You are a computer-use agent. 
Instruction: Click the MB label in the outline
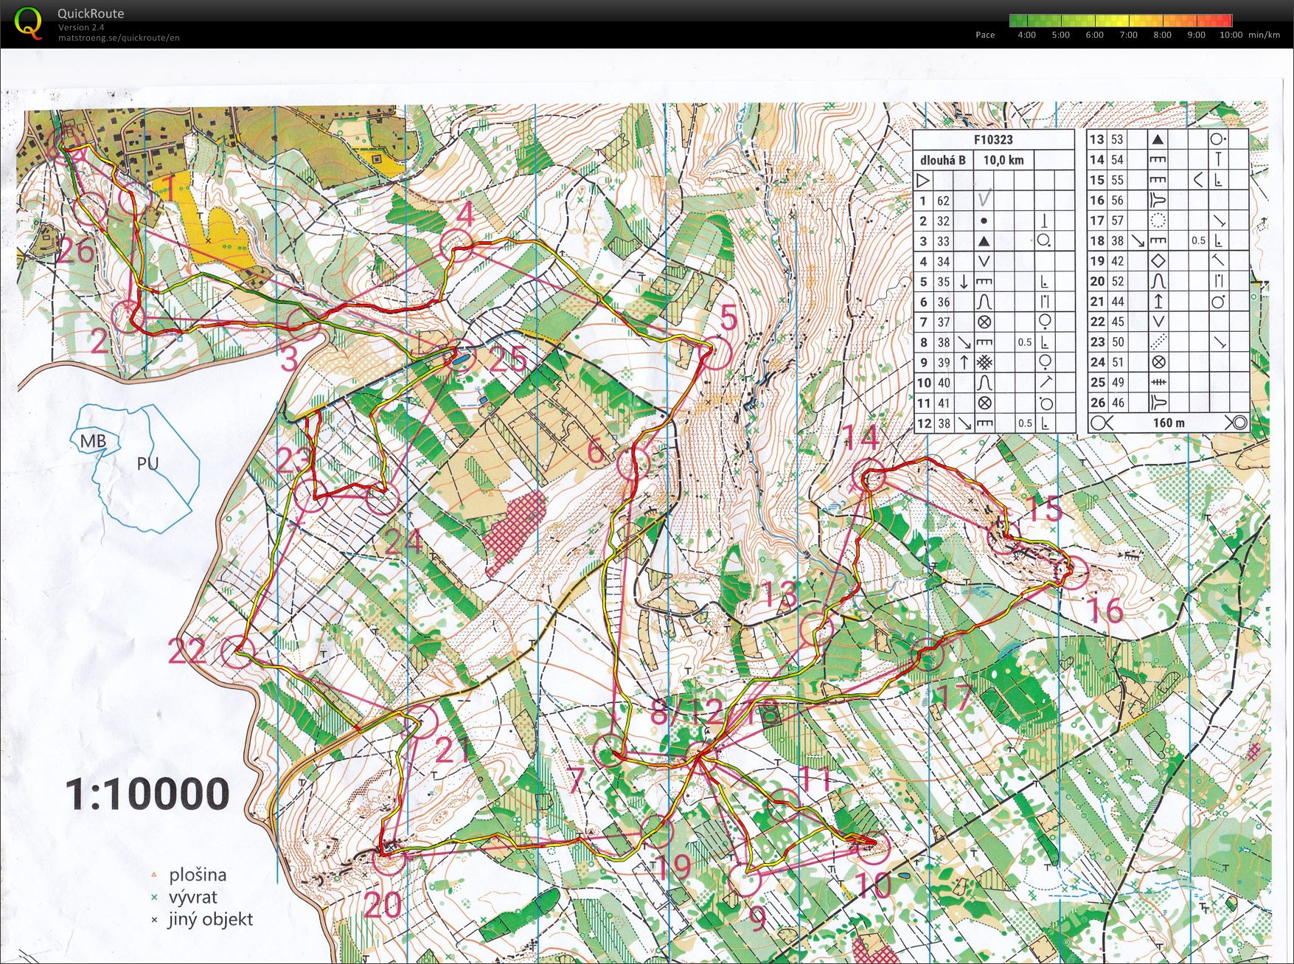93,441
